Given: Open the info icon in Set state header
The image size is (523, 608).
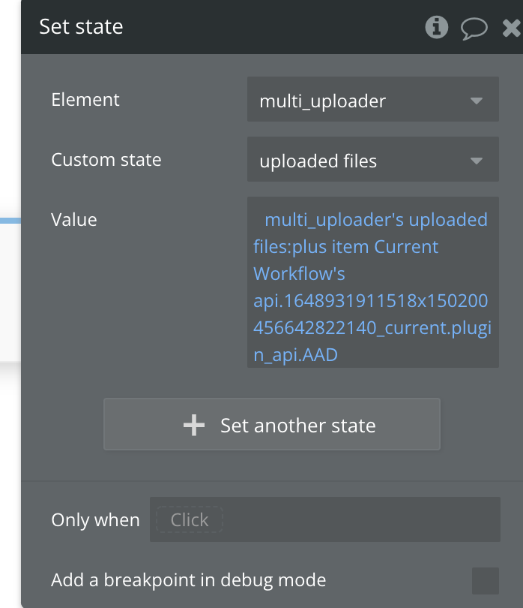Looking at the screenshot, I should (x=436, y=28).
